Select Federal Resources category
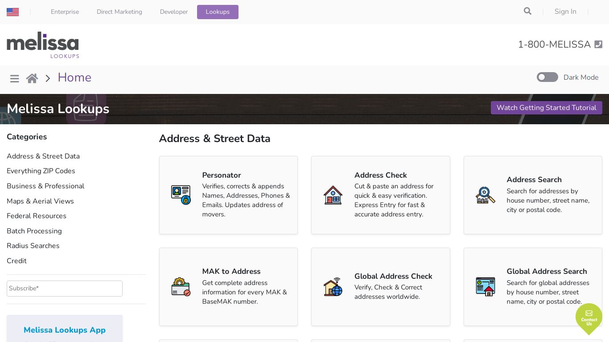Image resolution: width=609 pixels, height=342 pixels. pyautogui.click(x=37, y=216)
